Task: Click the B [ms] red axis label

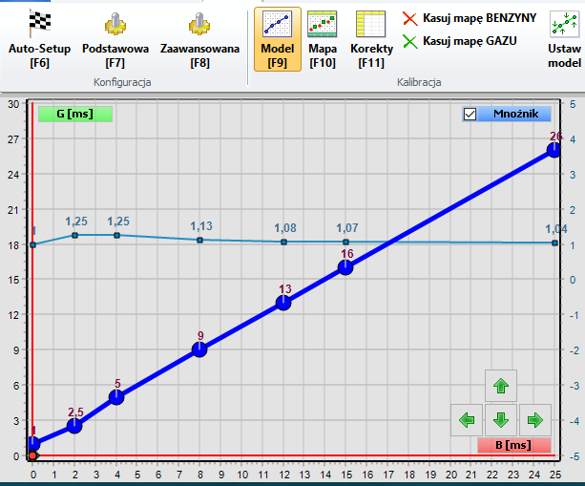Action: click(513, 444)
